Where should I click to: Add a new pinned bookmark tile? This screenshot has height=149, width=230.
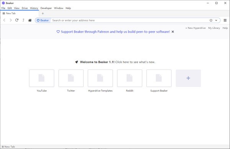pos(188,78)
